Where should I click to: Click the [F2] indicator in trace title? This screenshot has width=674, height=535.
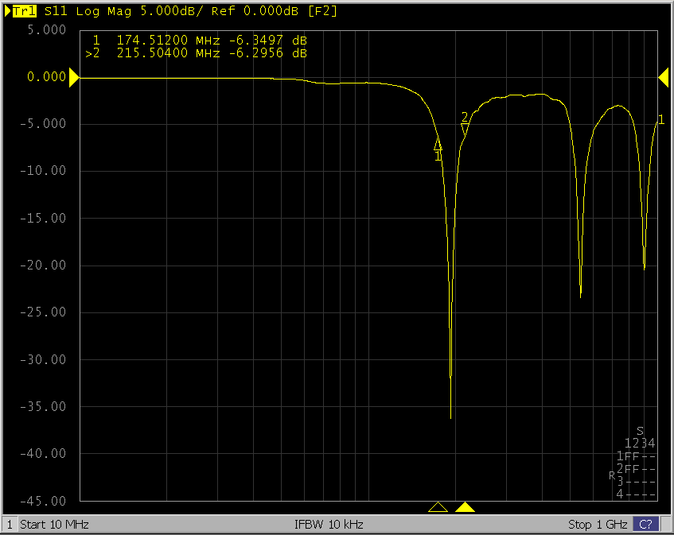[x=325, y=11]
